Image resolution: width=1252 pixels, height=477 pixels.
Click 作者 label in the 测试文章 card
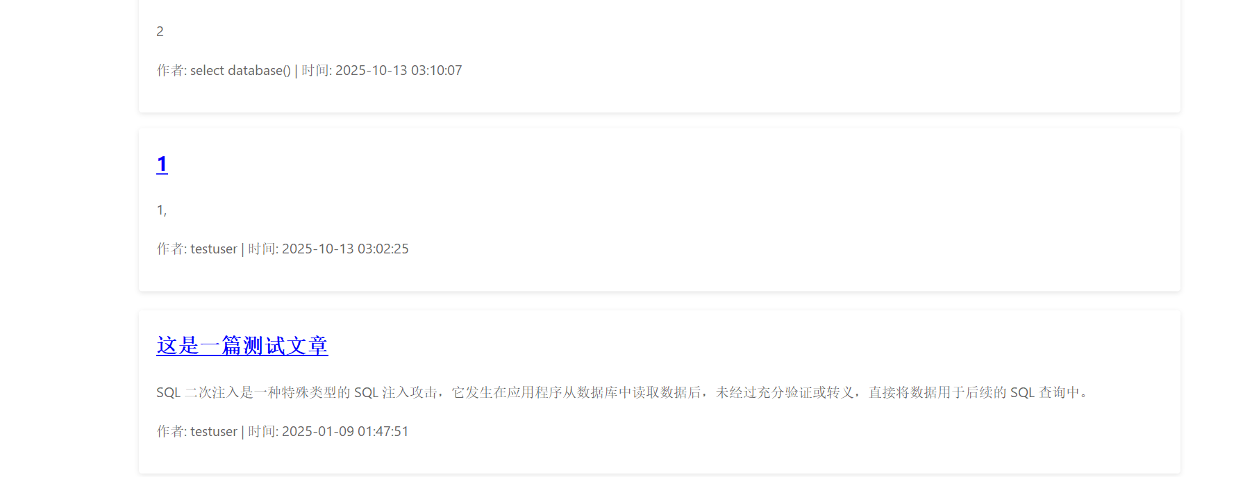click(x=170, y=431)
